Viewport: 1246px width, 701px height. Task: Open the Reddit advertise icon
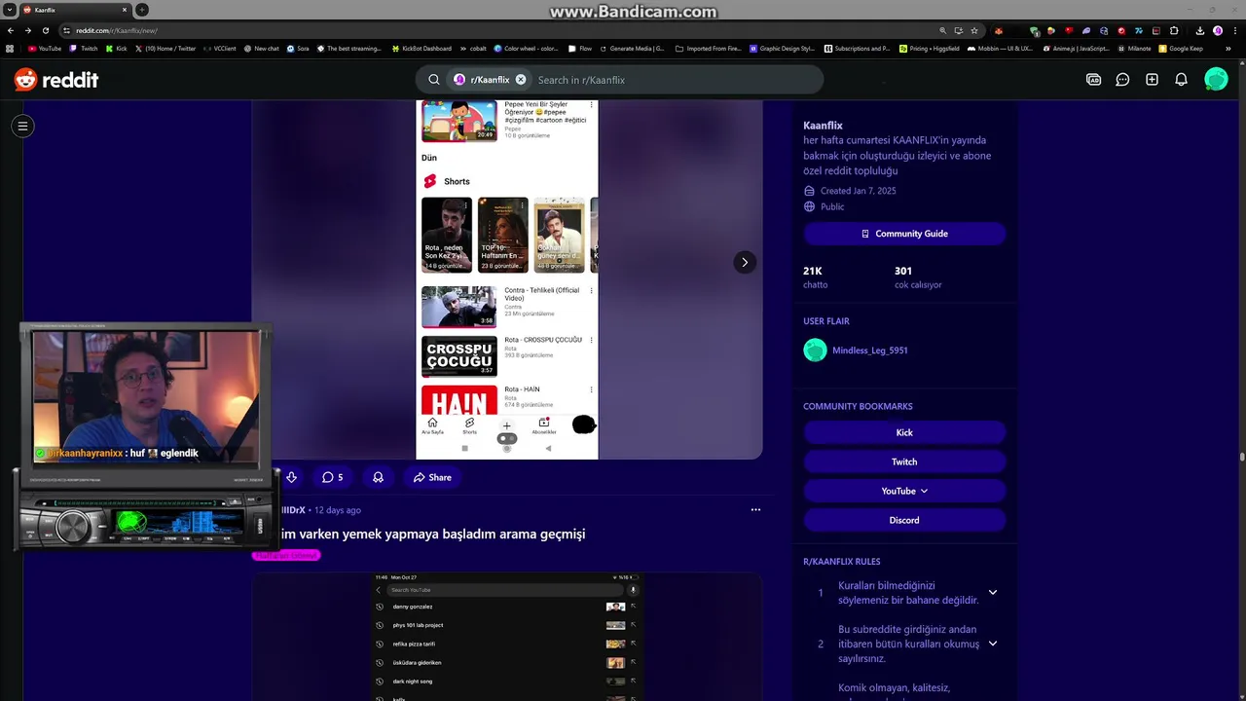tap(1093, 80)
